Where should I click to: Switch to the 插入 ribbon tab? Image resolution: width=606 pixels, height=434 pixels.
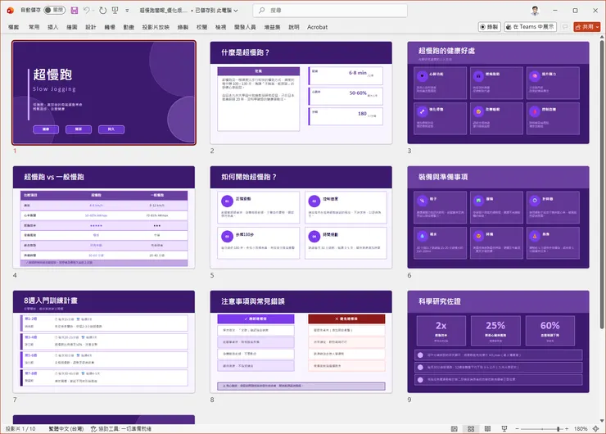53,27
